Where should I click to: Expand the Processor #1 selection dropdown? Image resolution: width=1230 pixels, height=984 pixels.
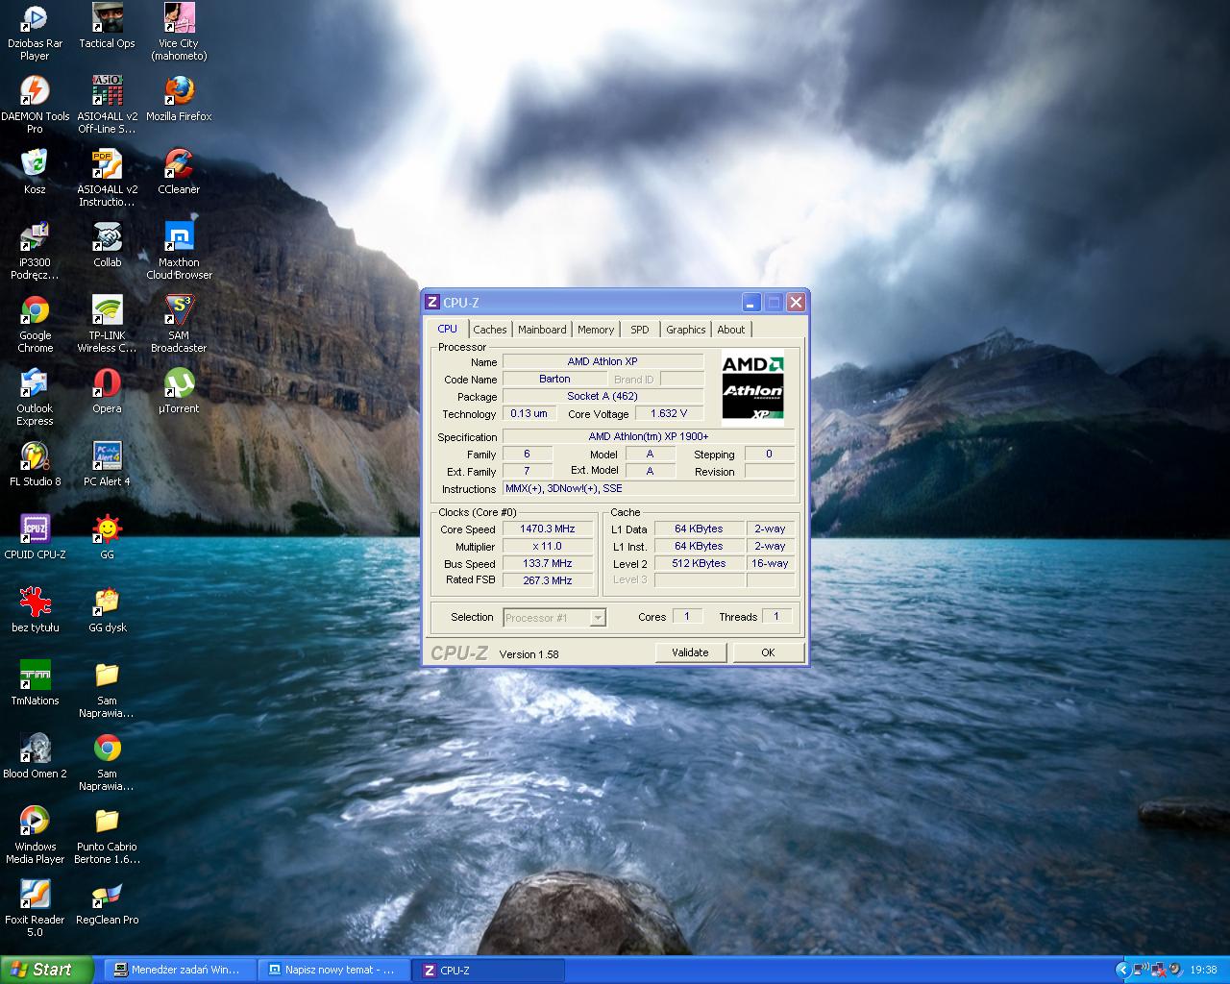pyautogui.click(x=598, y=618)
